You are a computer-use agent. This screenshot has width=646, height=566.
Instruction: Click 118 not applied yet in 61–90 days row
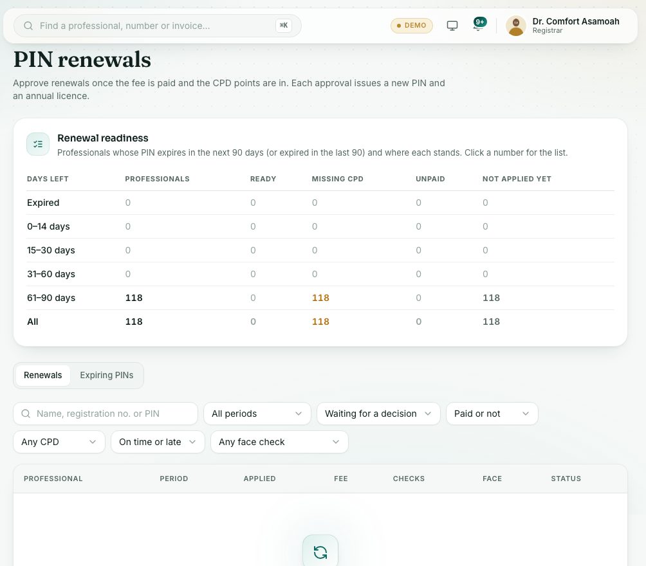point(491,298)
